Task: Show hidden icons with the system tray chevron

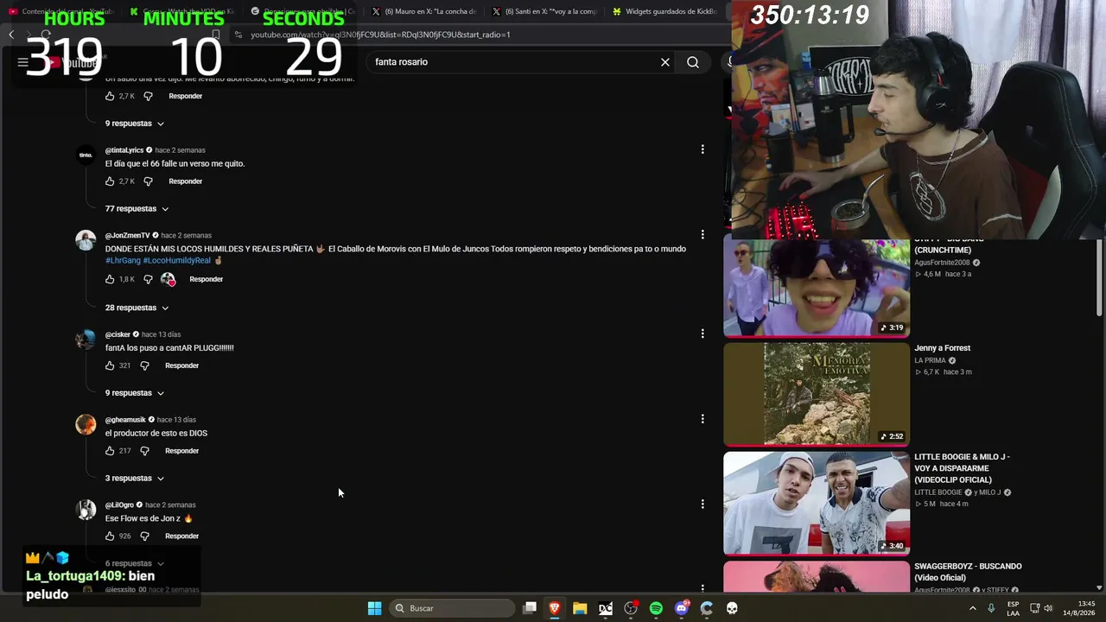Action: (x=972, y=608)
